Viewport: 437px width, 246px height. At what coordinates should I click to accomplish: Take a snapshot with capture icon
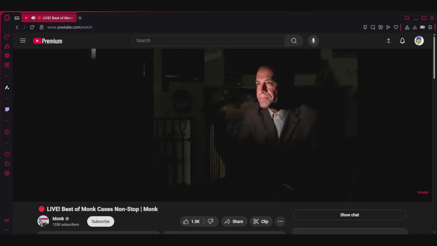373,27
